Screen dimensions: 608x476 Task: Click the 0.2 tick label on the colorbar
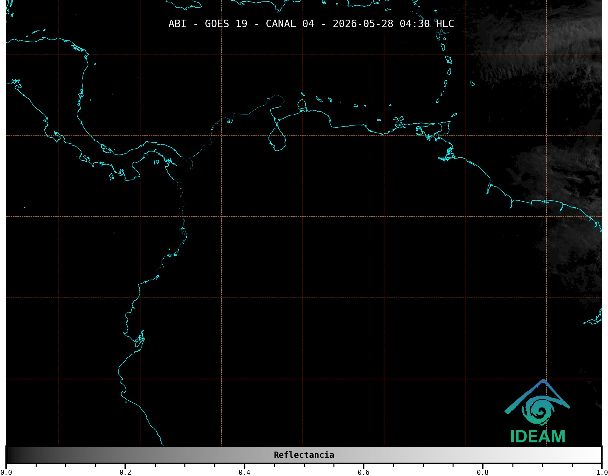point(125,472)
